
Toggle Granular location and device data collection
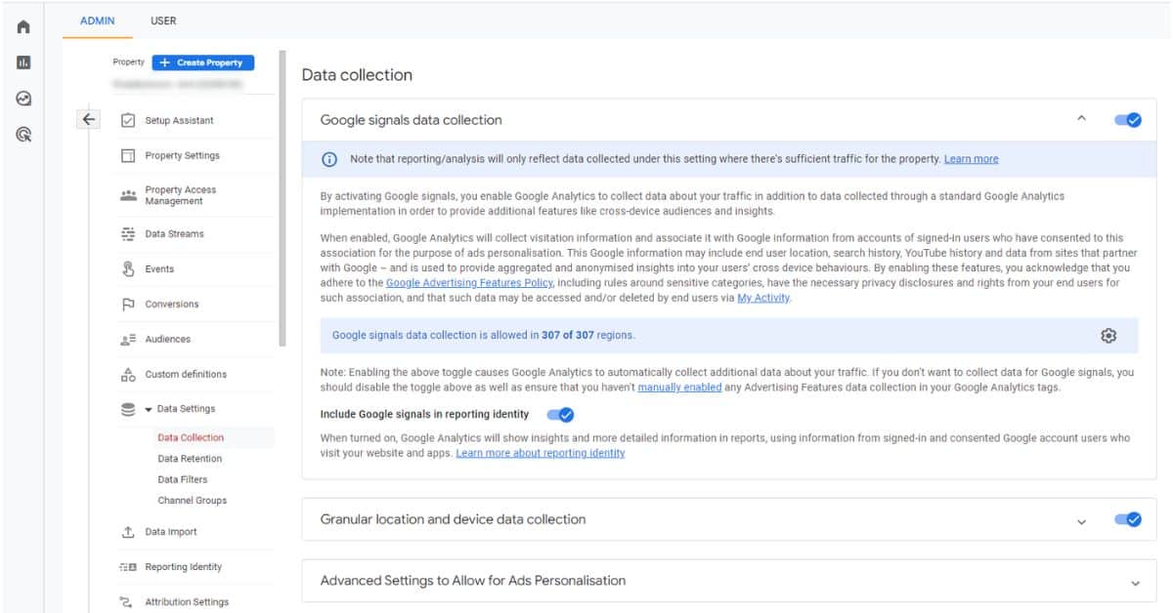[1128, 520]
